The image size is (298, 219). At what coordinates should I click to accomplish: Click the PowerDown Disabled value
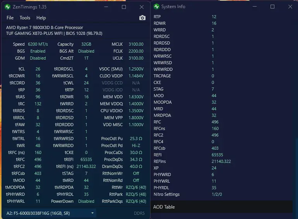86,201
